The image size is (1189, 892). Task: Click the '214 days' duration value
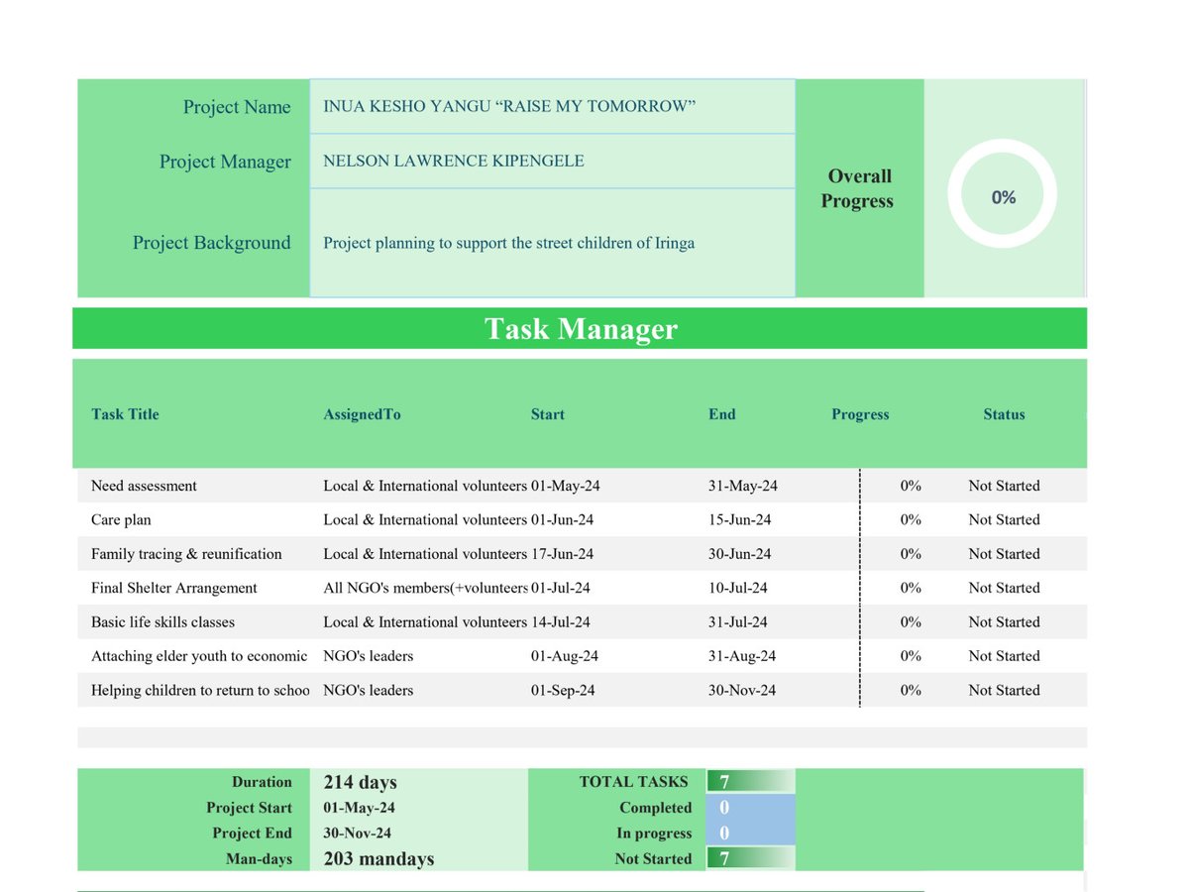tap(360, 782)
